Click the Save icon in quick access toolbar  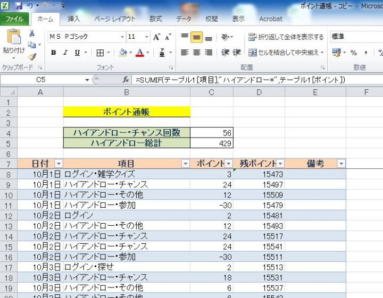(19, 6)
